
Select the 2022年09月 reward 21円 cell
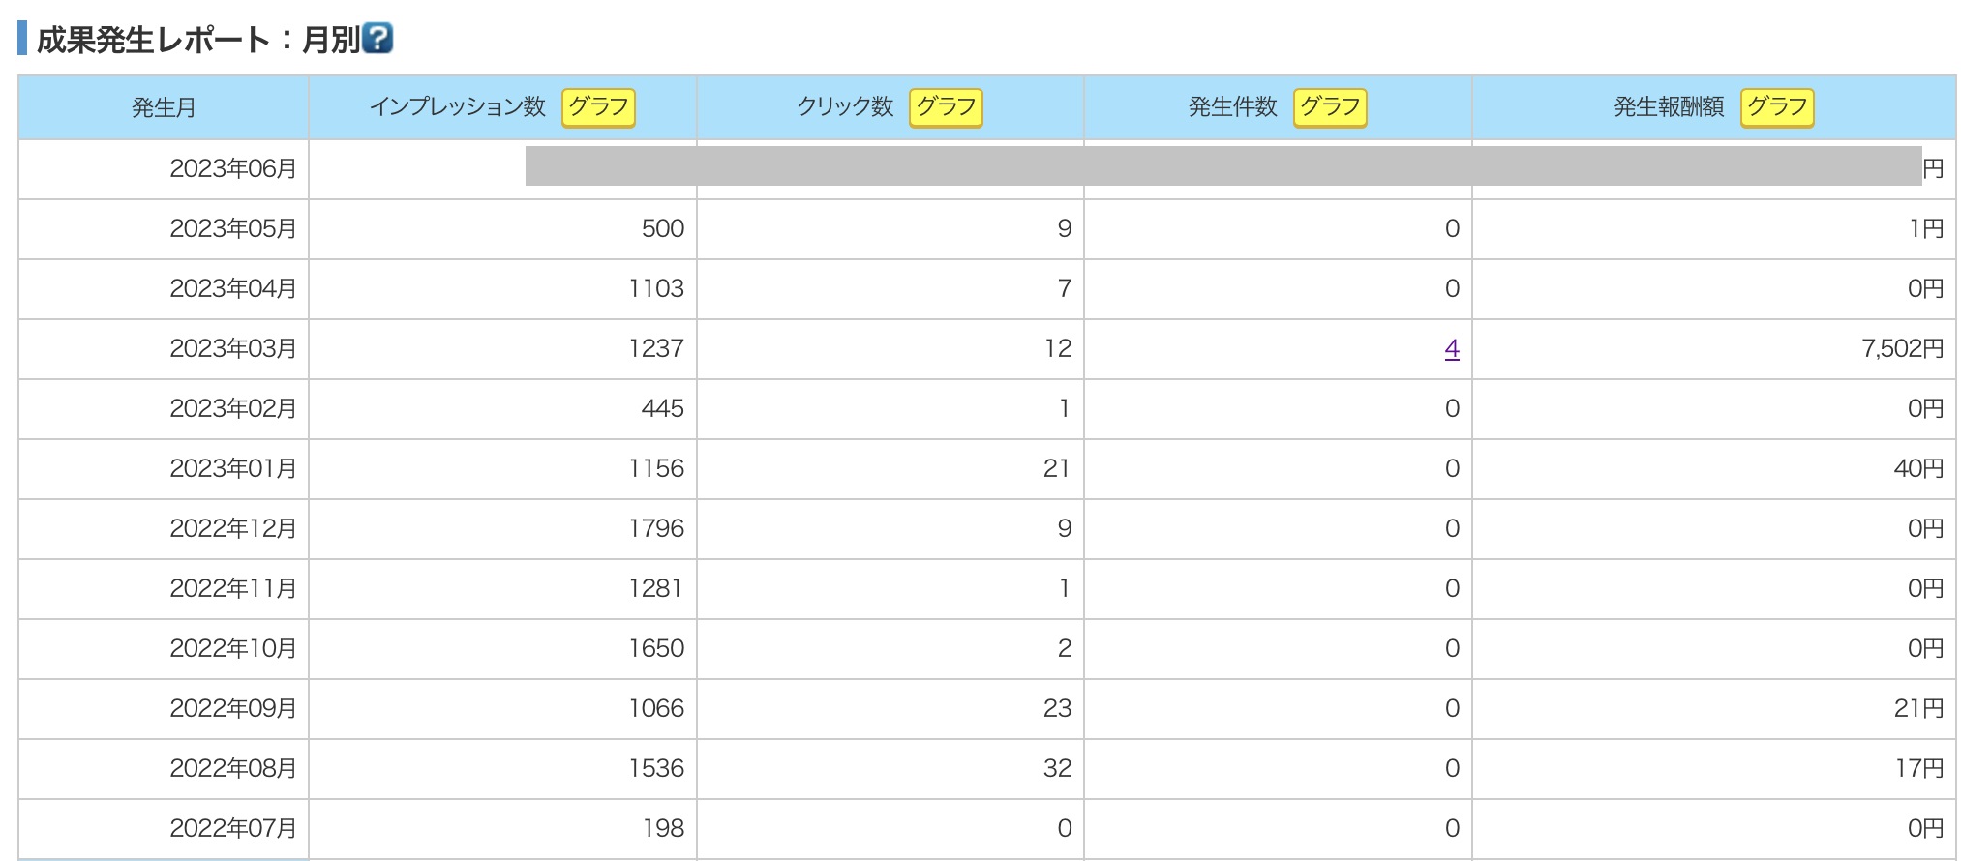pyautogui.click(x=1918, y=709)
